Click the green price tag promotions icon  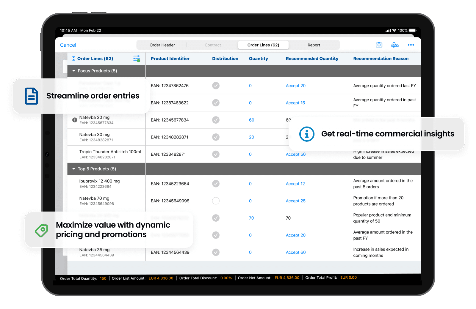click(x=41, y=230)
